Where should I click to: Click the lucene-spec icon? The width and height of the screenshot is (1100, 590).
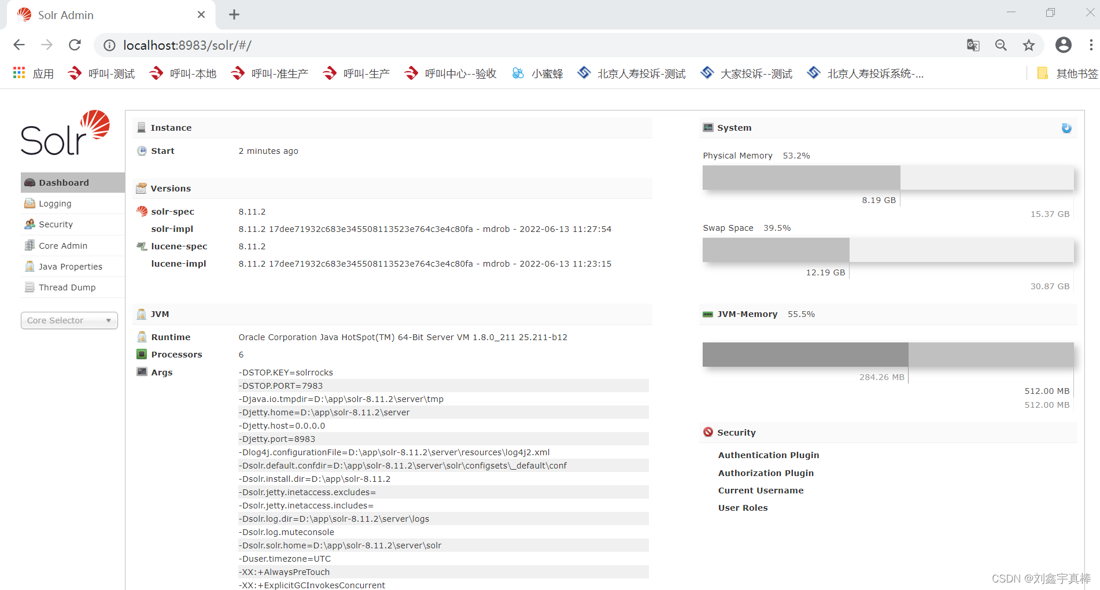click(x=142, y=246)
